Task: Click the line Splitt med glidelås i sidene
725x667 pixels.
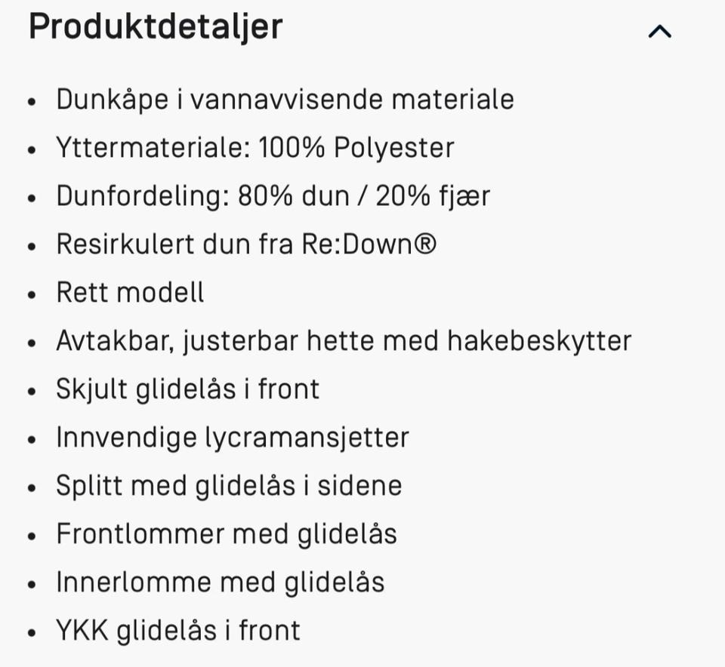Action: click(x=229, y=486)
